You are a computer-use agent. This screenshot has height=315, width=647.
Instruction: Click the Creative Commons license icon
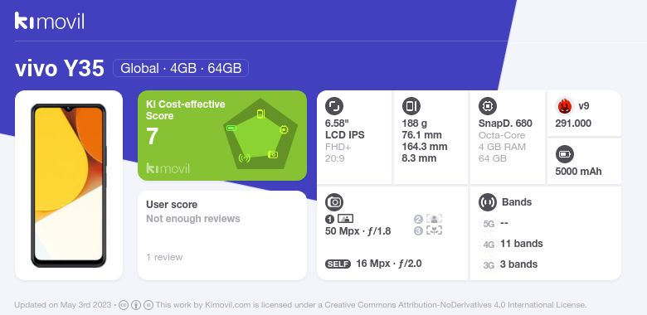point(124,305)
